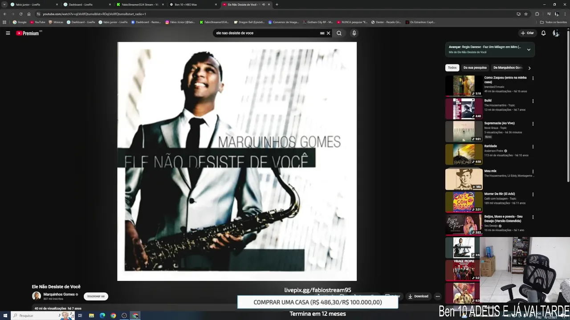This screenshot has height=320, width=570.
Task: Open Chrome from taskbar
Action: coord(113,316)
